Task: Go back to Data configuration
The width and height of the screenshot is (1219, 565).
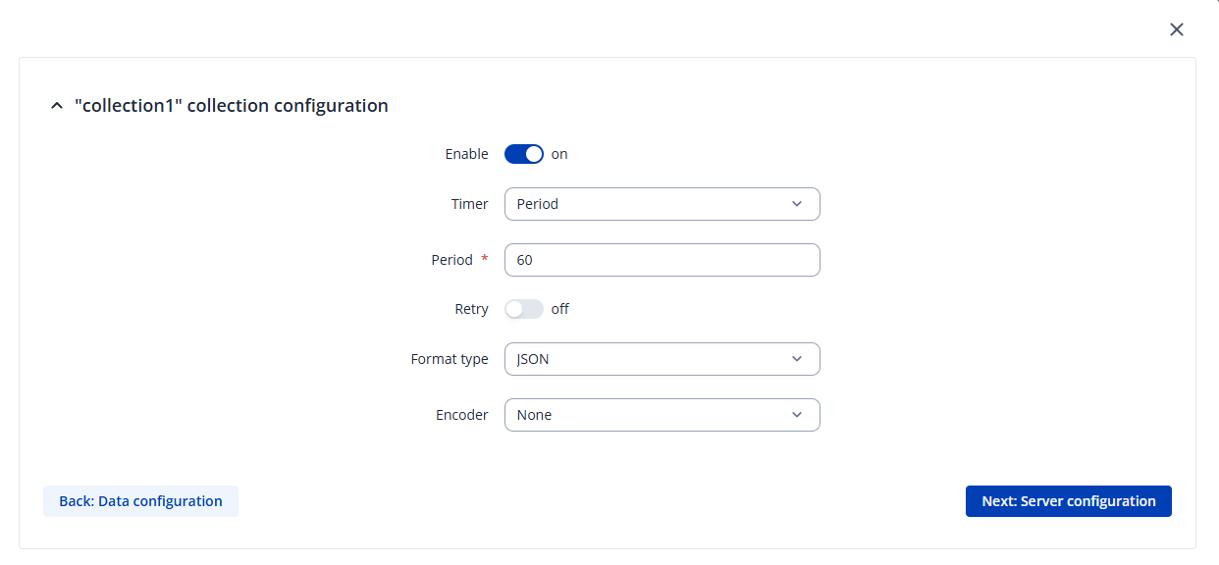Action: click(x=140, y=501)
